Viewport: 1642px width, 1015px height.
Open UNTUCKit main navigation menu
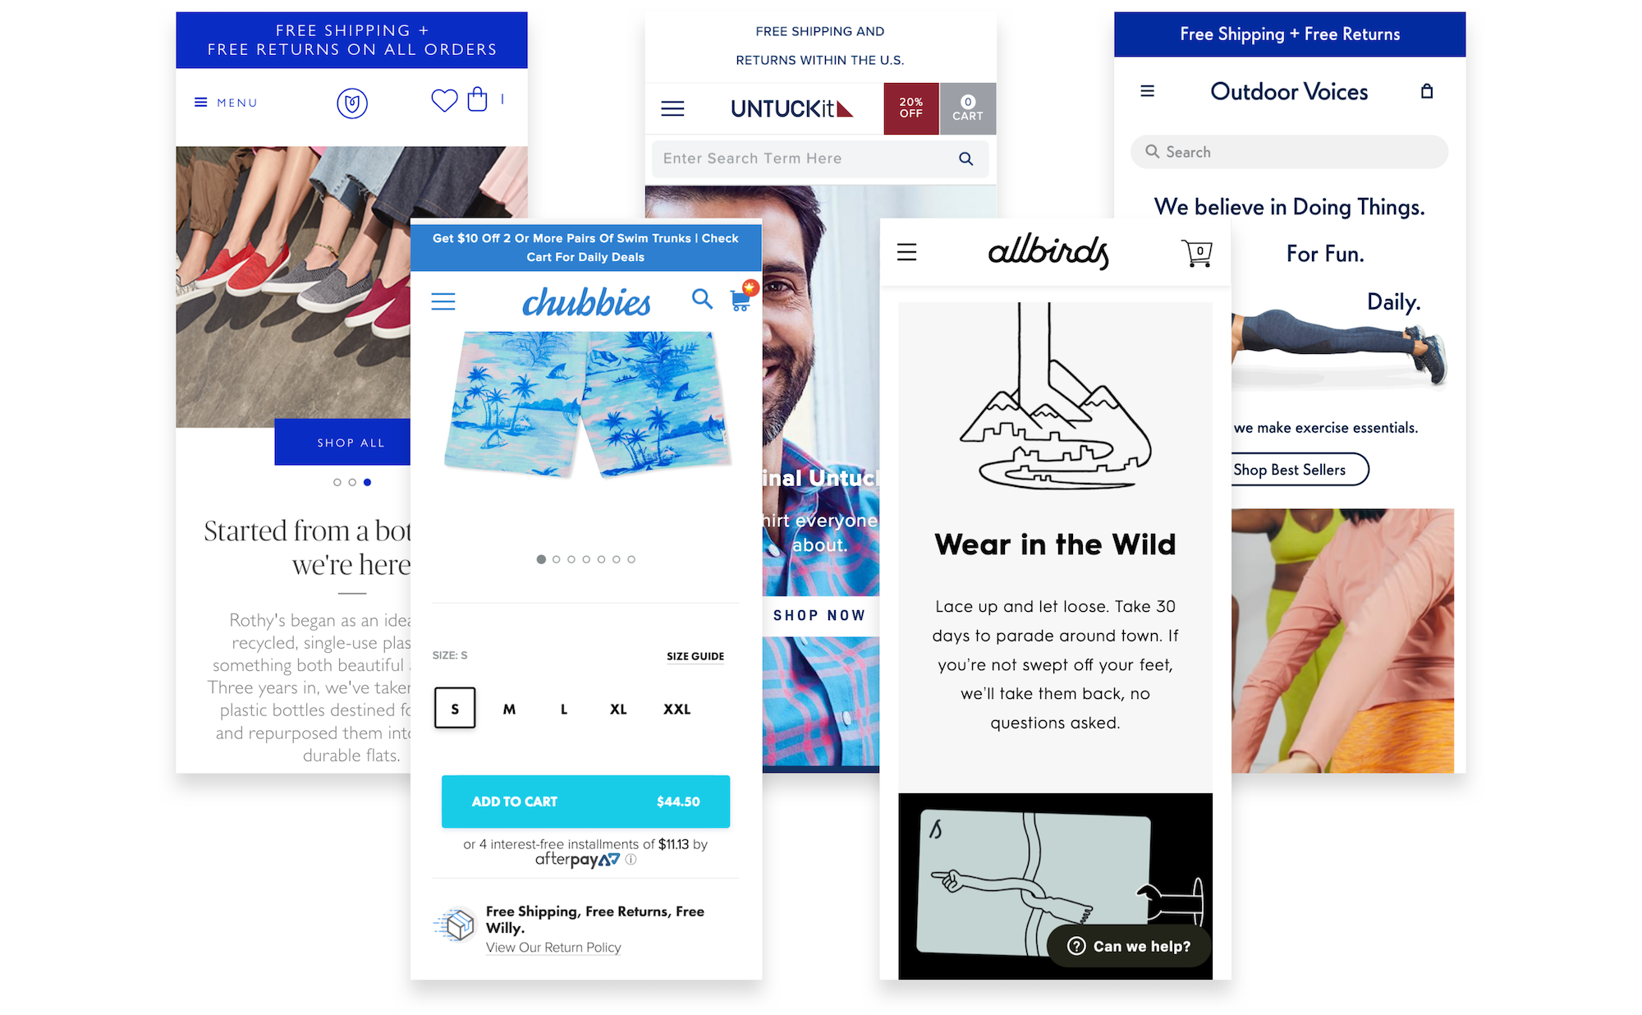click(673, 109)
